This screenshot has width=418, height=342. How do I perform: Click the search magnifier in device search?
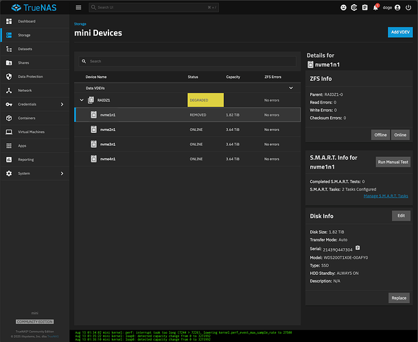pyautogui.click(x=84, y=61)
